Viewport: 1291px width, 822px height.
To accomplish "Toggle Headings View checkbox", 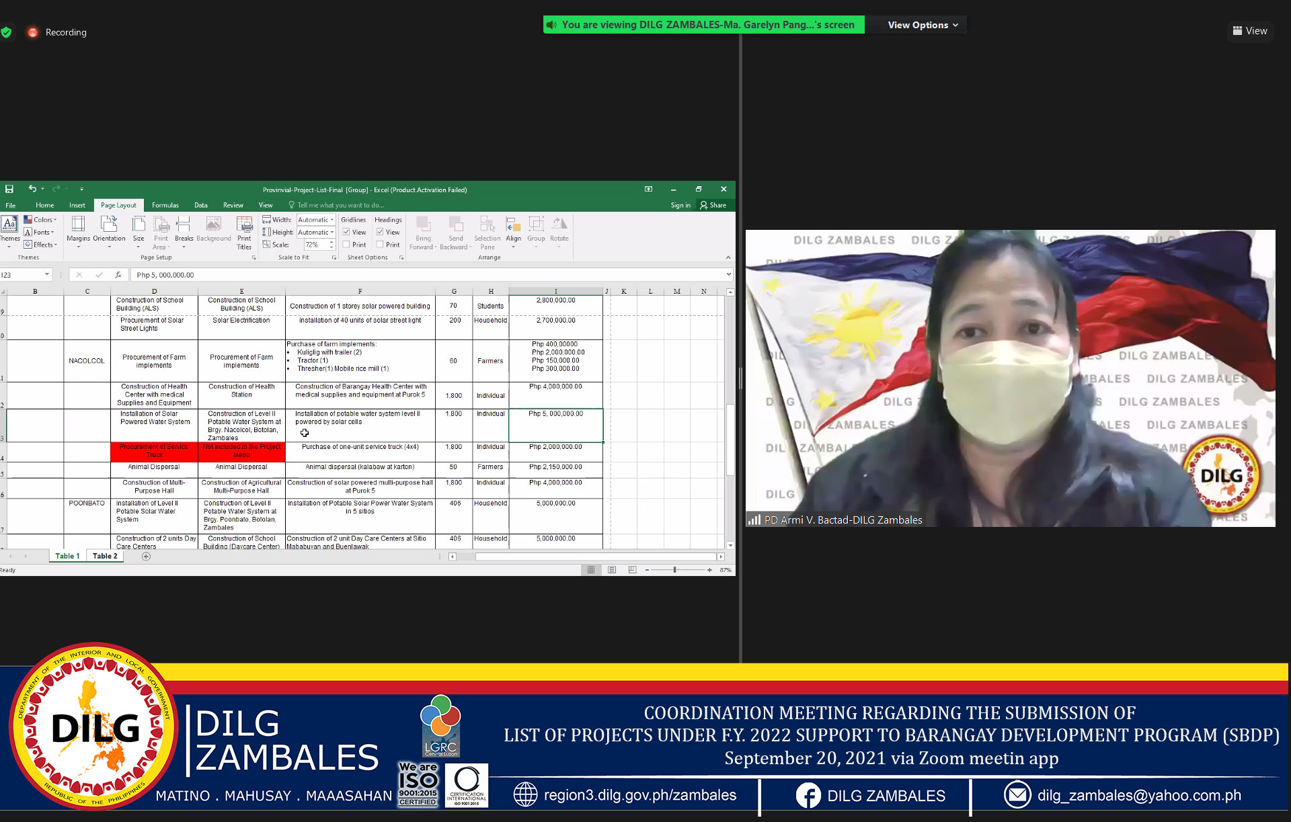I will [380, 232].
